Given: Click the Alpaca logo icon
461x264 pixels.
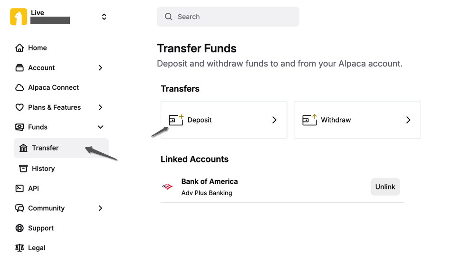Looking at the screenshot, I should pyautogui.click(x=19, y=17).
